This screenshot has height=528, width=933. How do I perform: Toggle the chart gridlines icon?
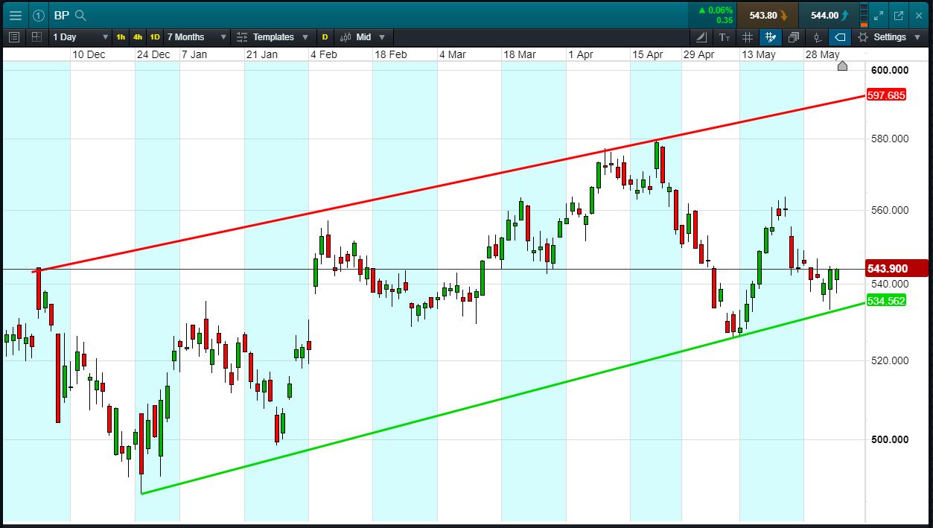[x=748, y=36]
